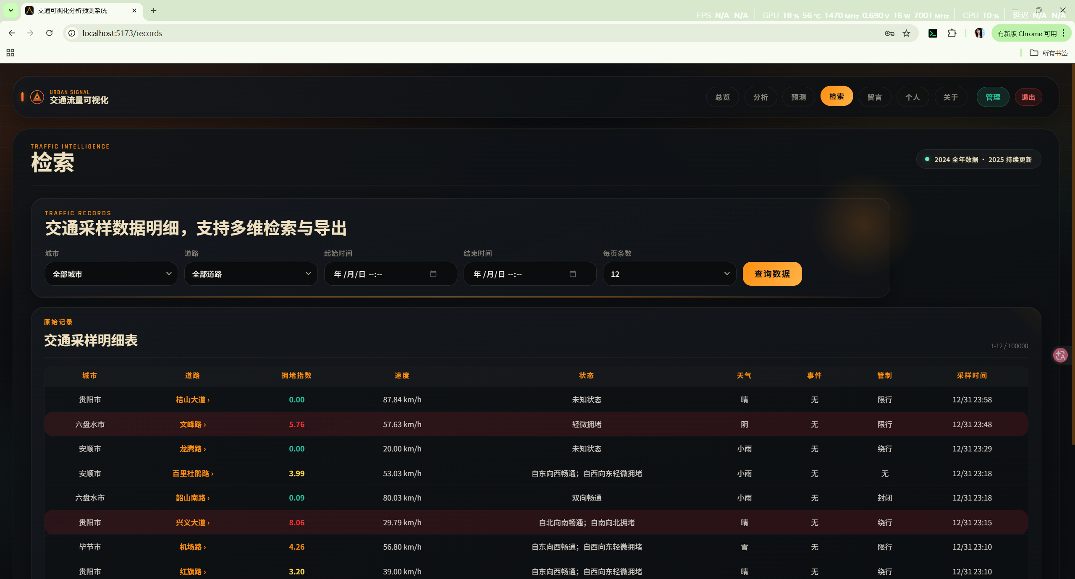Click the bookmark star icon

click(907, 33)
